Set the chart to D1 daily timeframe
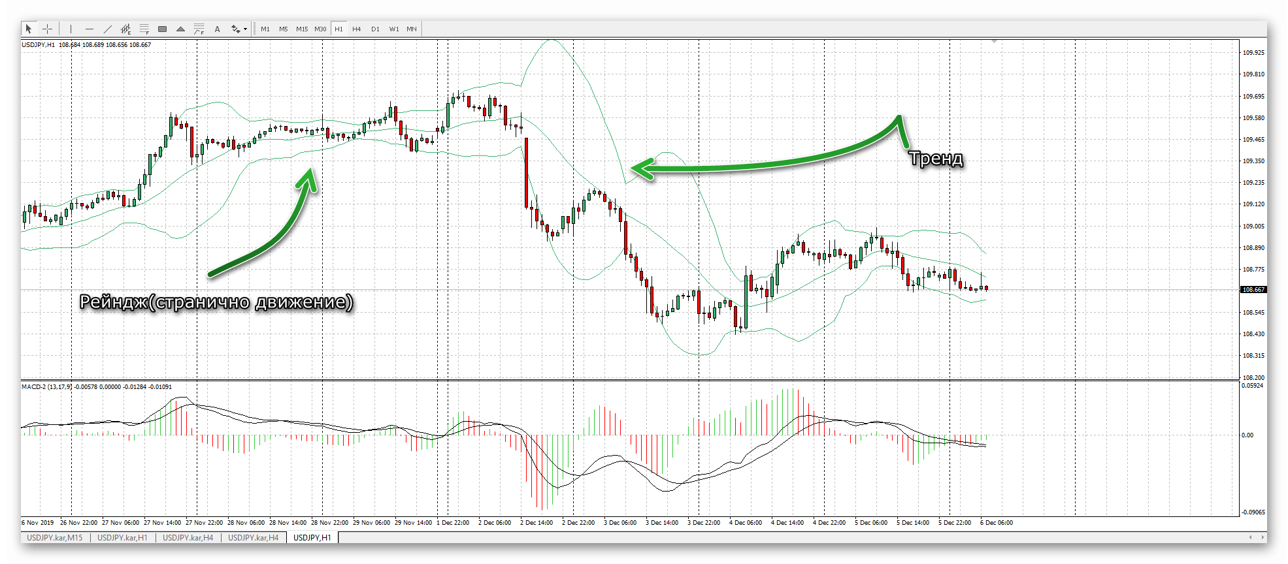 point(375,29)
